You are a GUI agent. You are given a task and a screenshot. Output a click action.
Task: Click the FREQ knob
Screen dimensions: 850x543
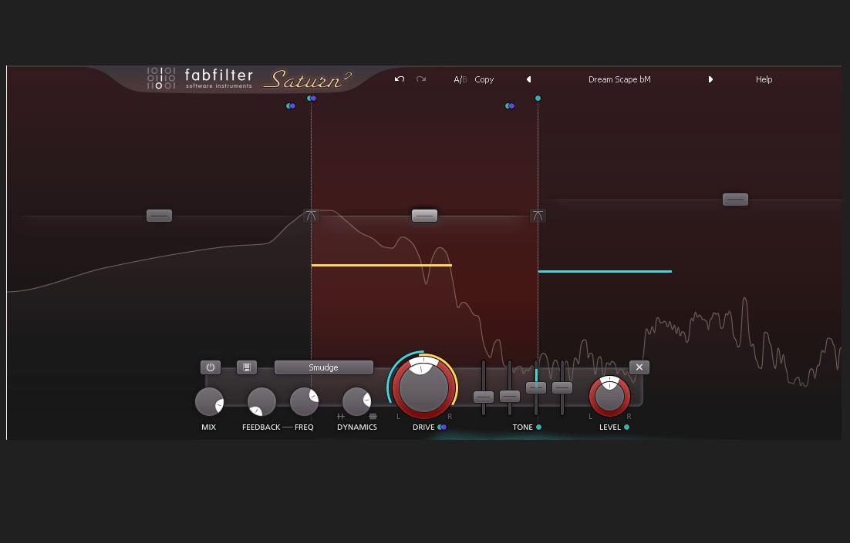pos(304,402)
